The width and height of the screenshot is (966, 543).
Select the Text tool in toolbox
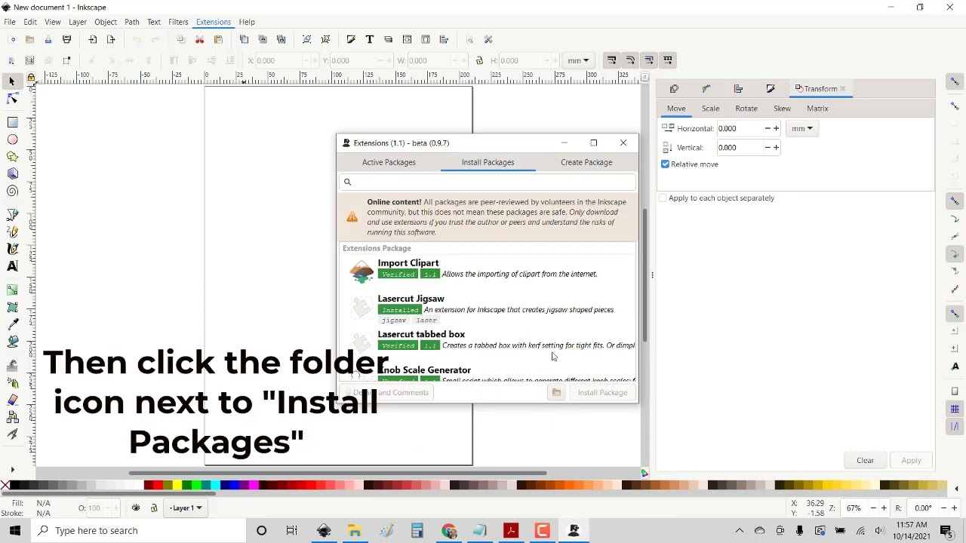[x=12, y=266]
